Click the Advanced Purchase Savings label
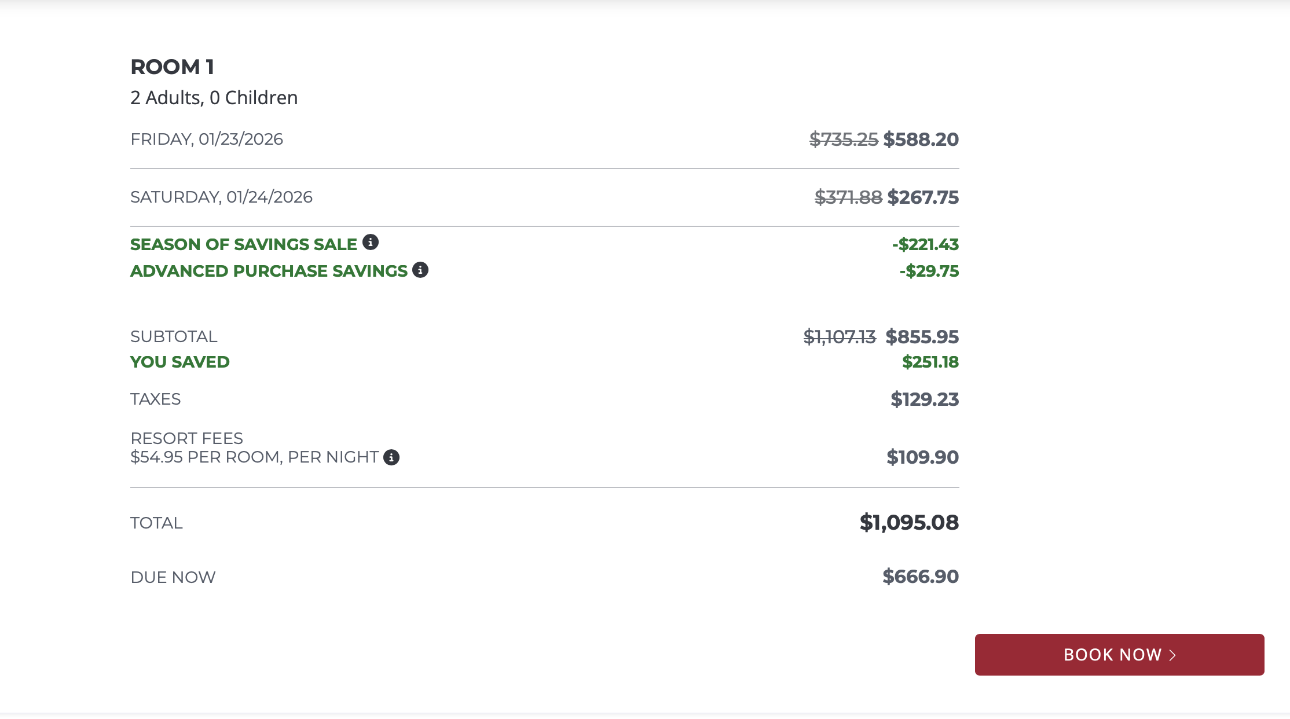Image resolution: width=1290 pixels, height=719 pixels. (x=269, y=271)
